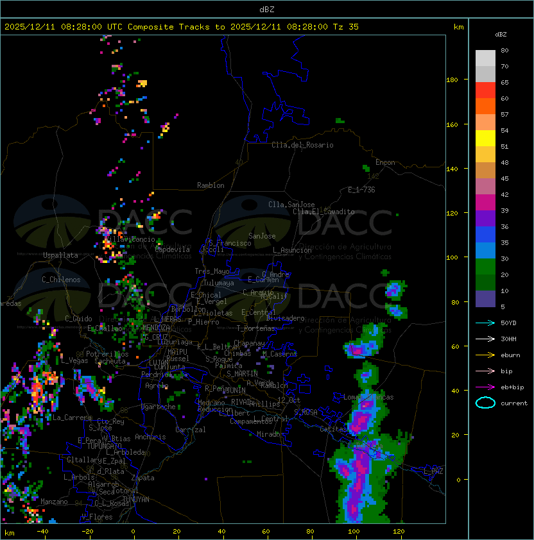Image resolution: width=534 pixels, height=540 pixels.
Task: Select the slate swatch below the 10 dBZ tick
Action: pyautogui.click(x=485, y=299)
